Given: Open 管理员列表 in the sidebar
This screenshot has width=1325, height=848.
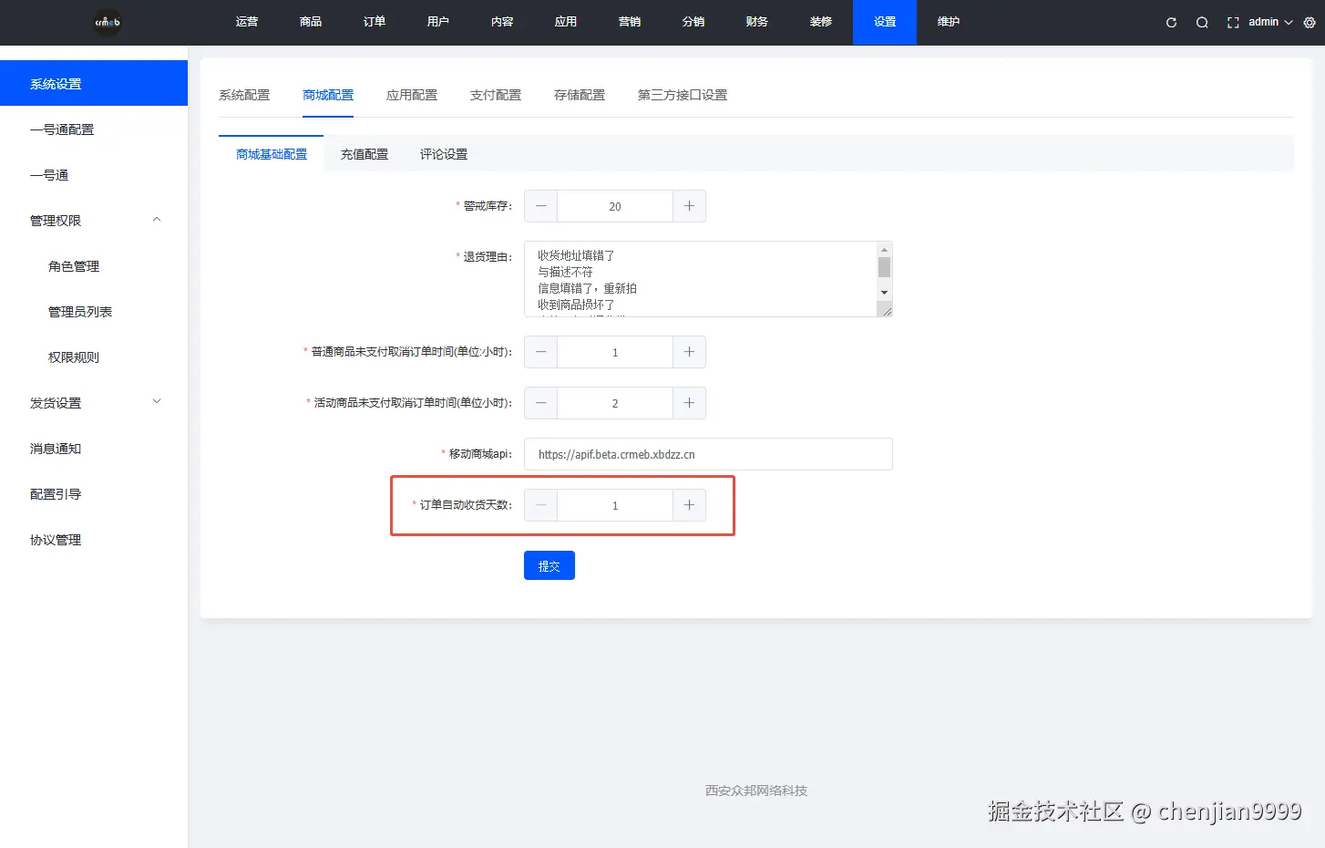Looking at the screenshot, I should [94, 311].
